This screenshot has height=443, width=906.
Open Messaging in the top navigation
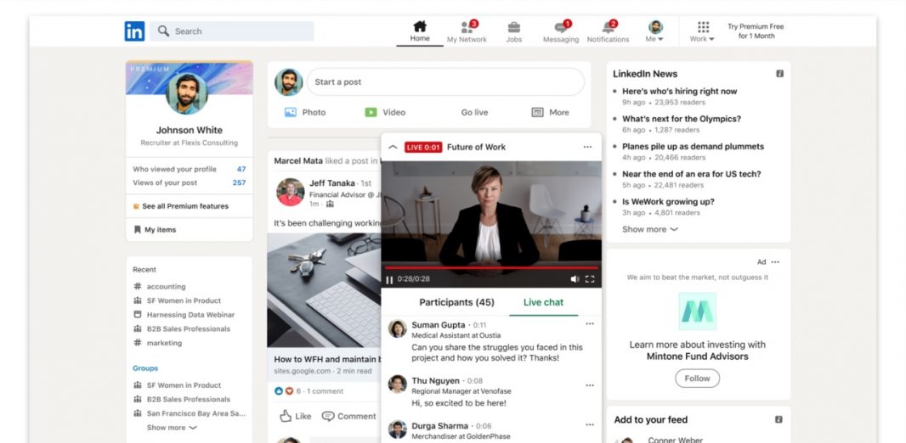[560, 31]
